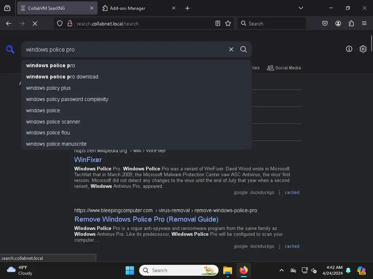Open clock and date 4:42 AM

click(333, 270)
